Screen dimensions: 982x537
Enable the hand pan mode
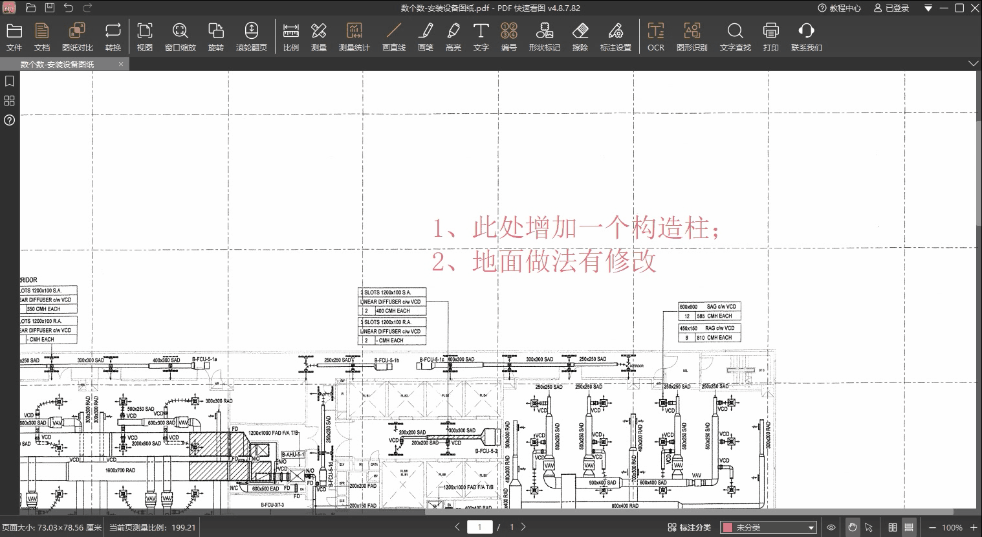853,527
